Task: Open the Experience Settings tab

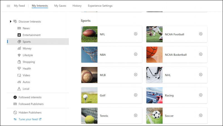Action: pyautogui.click(x=100, y=6)
